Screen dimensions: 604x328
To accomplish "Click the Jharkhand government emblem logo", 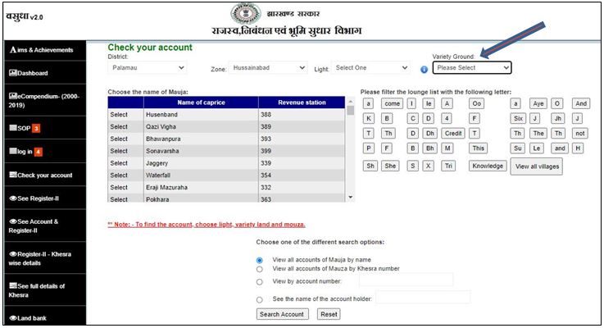I will point(243,16).
